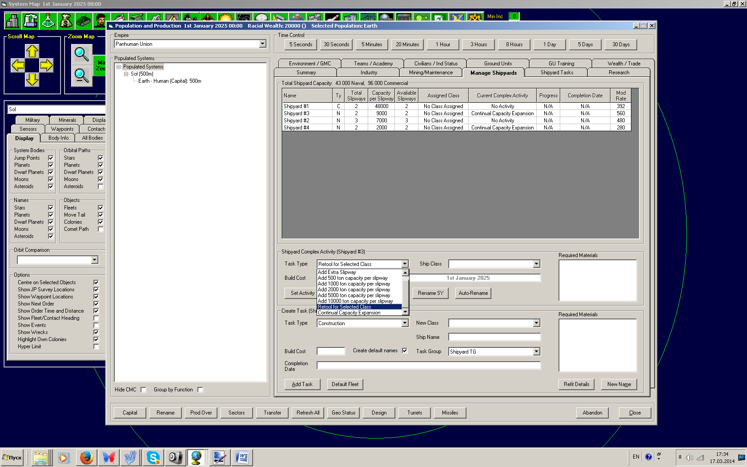The image size is (747, 467).
Task: Uncheck Create default names
Action: 405,350
